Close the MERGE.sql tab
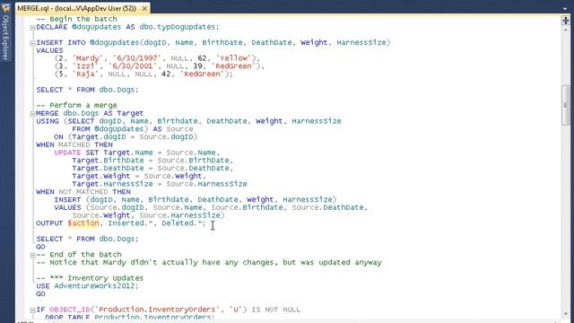 tap(144, 8)
